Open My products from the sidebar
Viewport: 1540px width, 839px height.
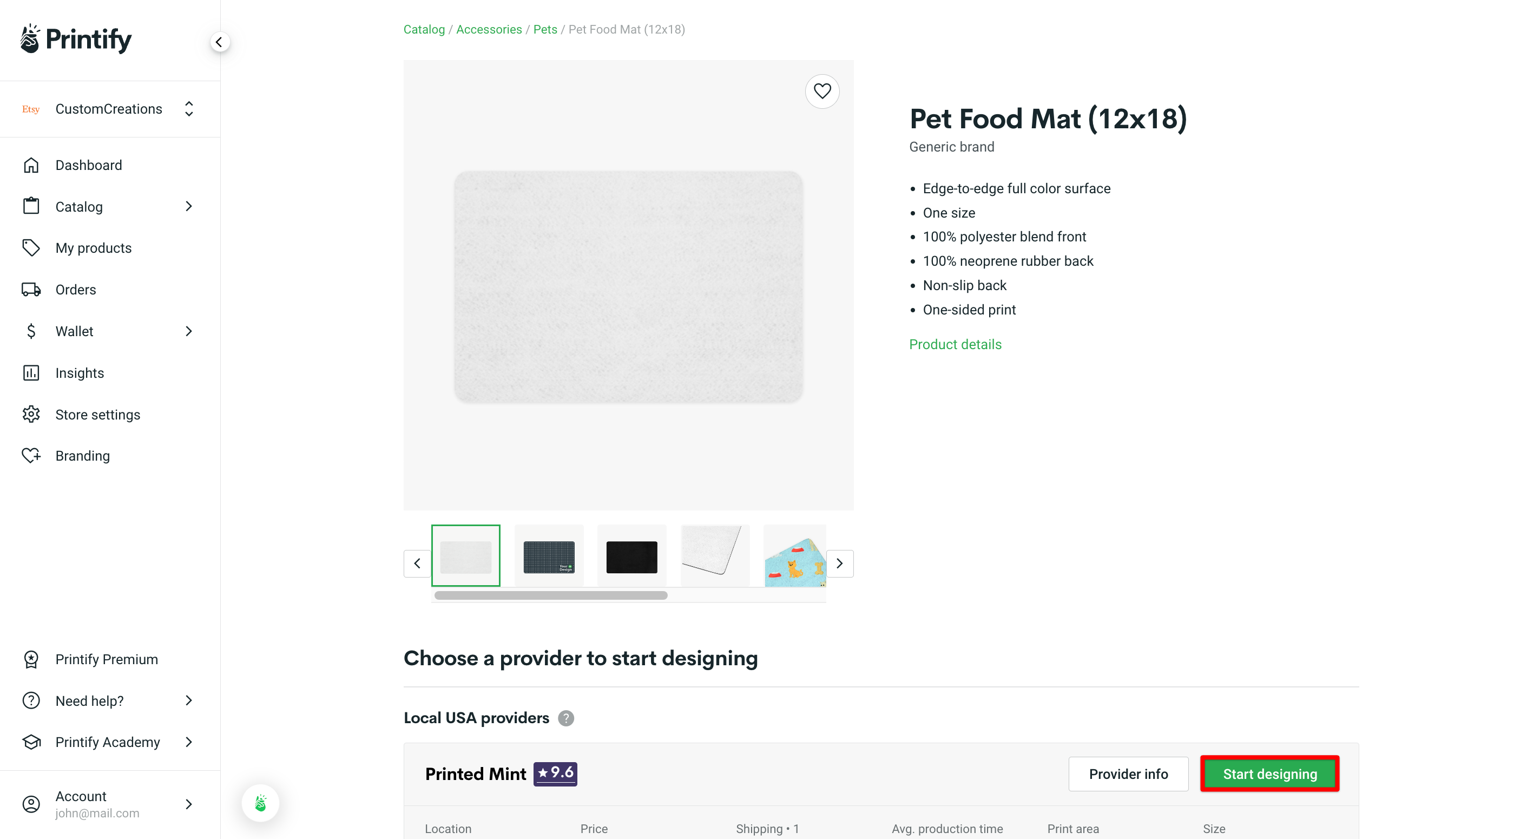(x=93, y=247)
